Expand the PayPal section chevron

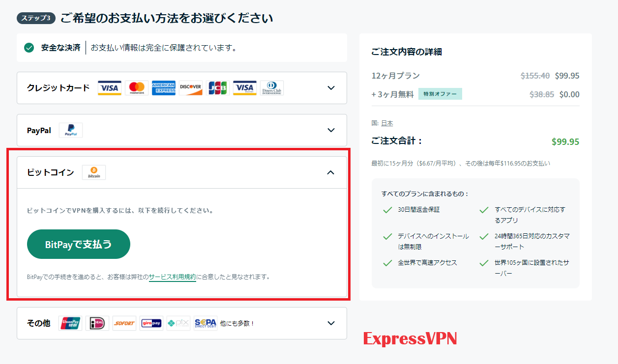click(x=331, y=130)
